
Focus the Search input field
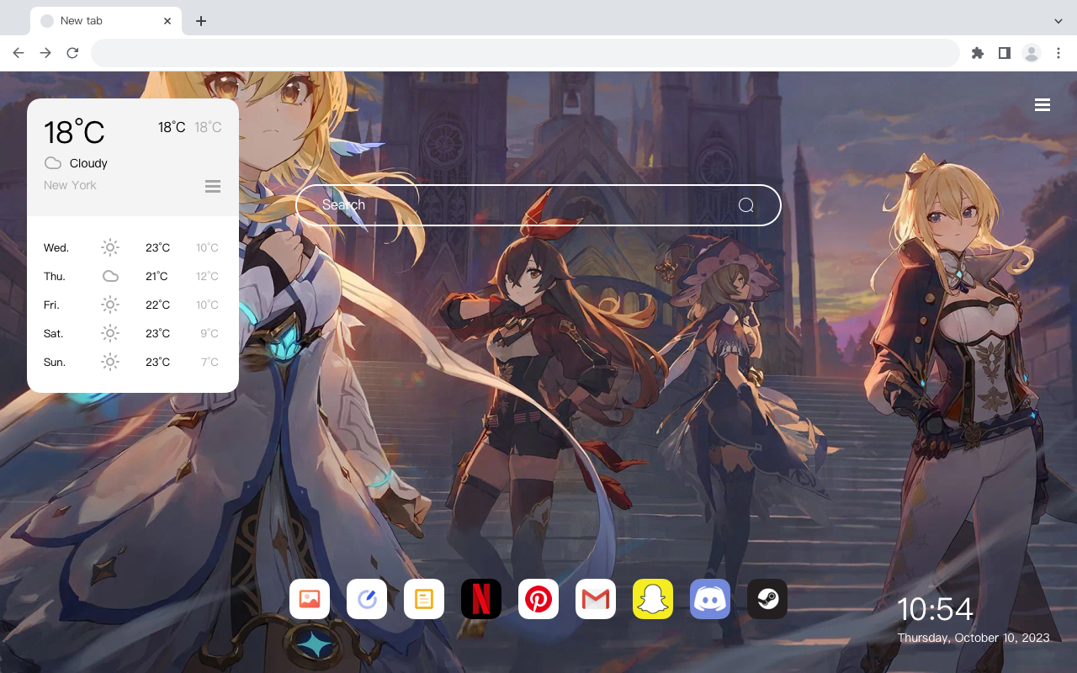click(538, 205)
